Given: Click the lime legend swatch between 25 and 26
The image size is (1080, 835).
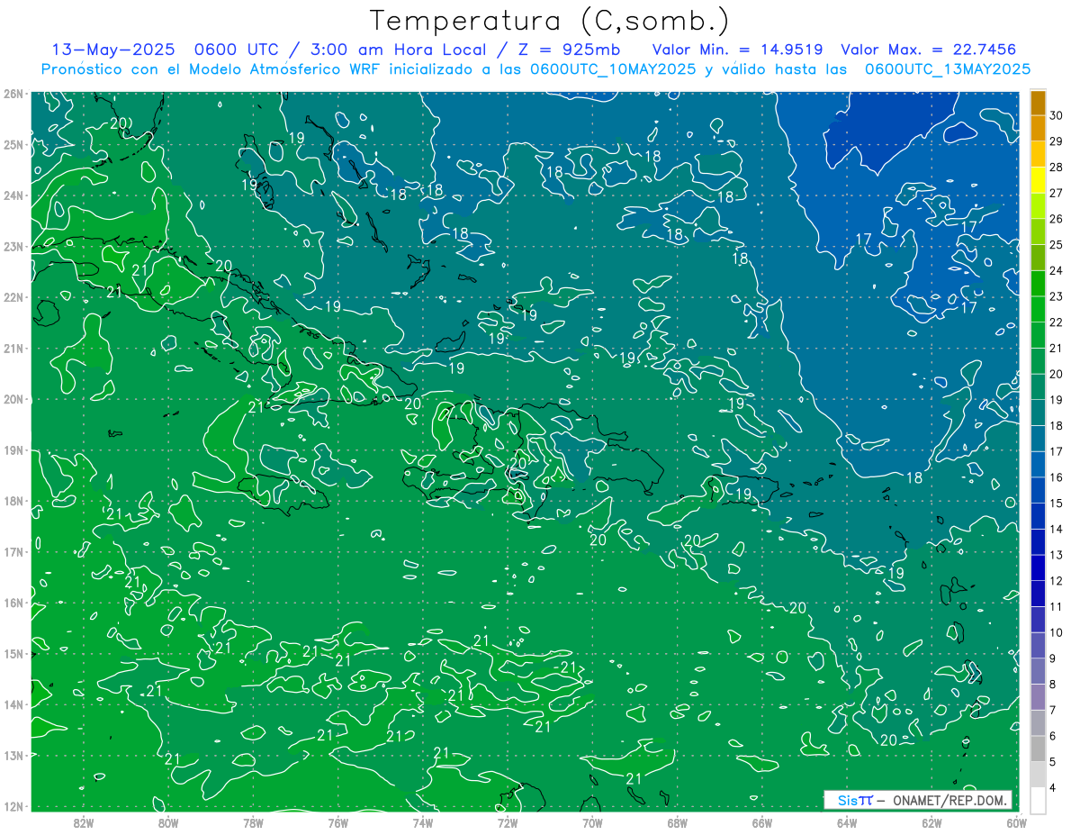Looking at the screenshot, I should [1039, 231].
